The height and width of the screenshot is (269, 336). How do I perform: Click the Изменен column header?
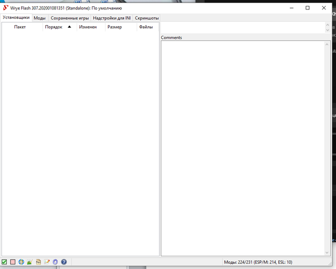[x=88, y=27]
